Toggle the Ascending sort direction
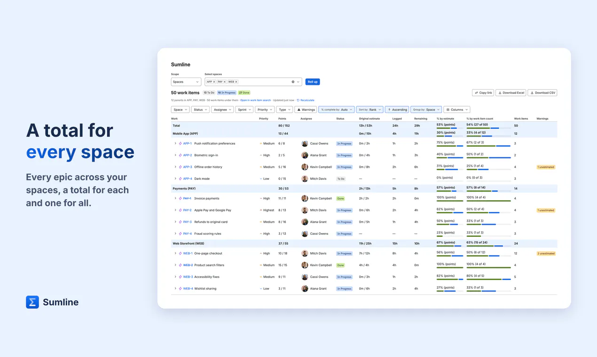597x357 pixels. [397, 109]
